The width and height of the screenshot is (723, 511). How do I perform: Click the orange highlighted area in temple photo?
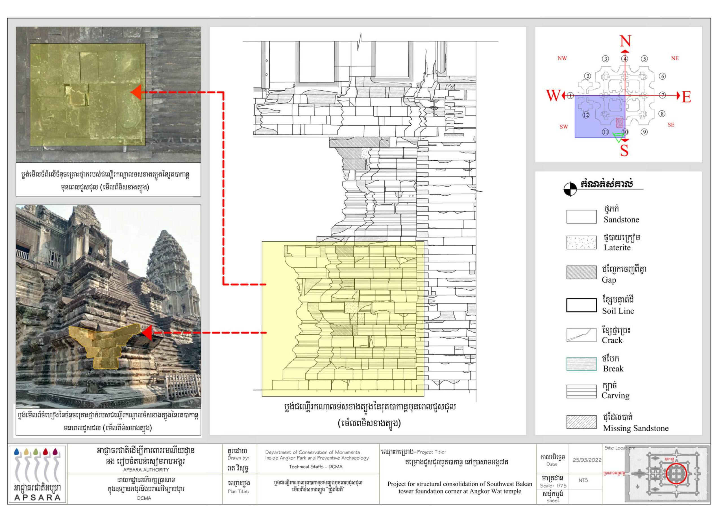(106, 345)
